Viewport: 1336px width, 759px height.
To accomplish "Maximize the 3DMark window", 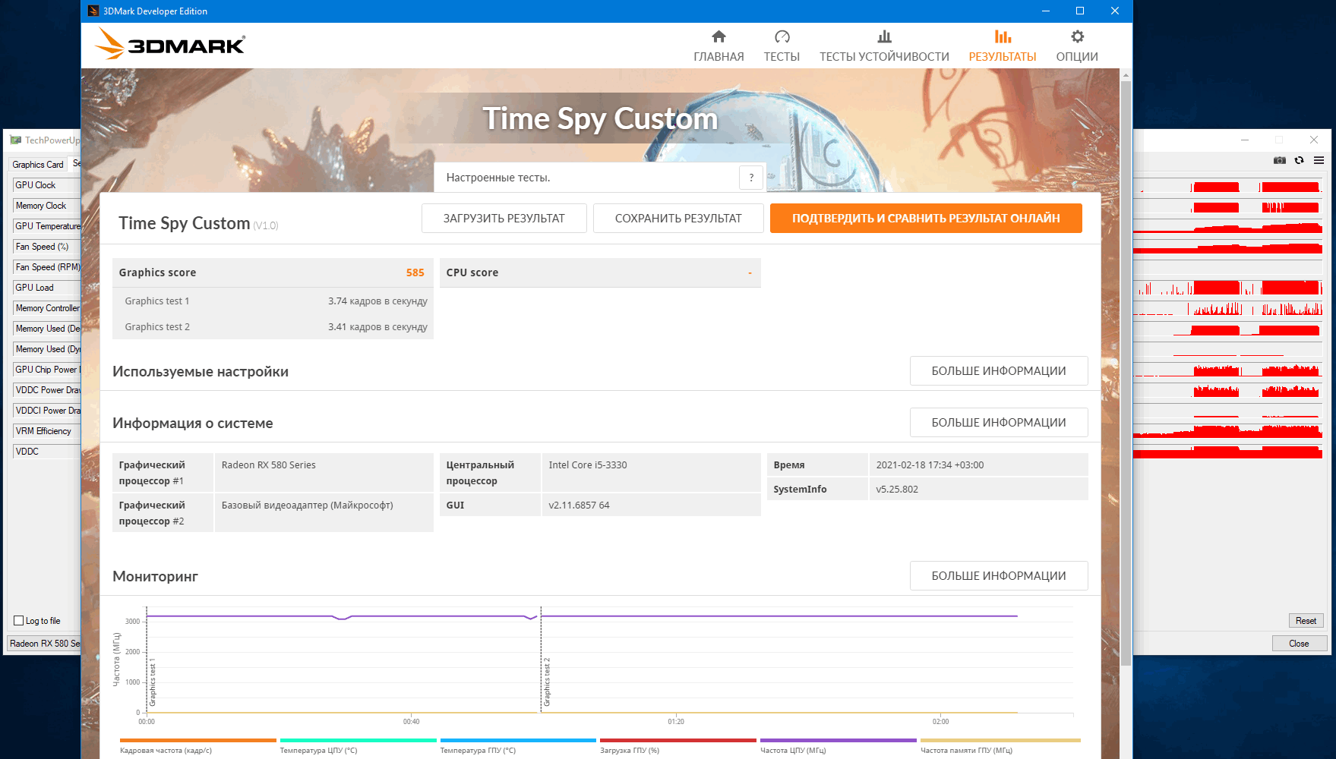I will click(x=1080, y=11).
